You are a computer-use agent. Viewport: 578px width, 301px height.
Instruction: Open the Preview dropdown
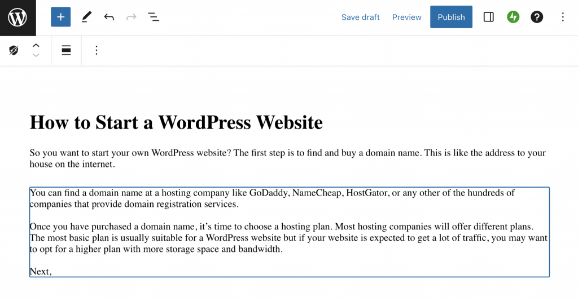pos(406,17)
